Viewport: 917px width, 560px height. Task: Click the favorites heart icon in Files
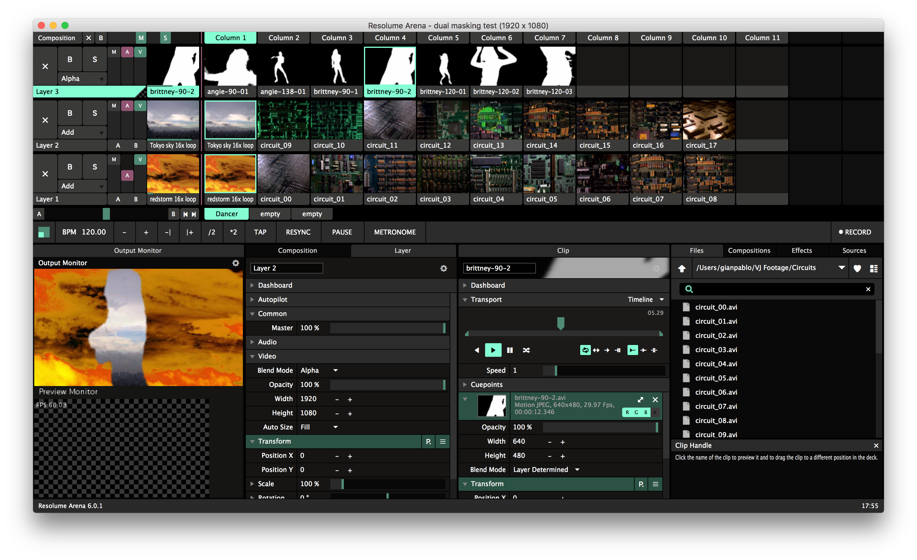pyautogui.click(x=857, y=268)
